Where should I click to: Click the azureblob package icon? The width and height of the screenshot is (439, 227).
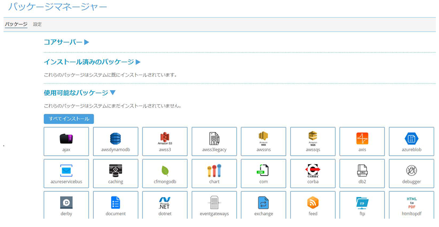411,139
